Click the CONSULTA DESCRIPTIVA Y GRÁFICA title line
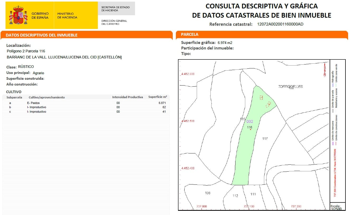This screenshot has height=215, width=351. click(262, 6)
